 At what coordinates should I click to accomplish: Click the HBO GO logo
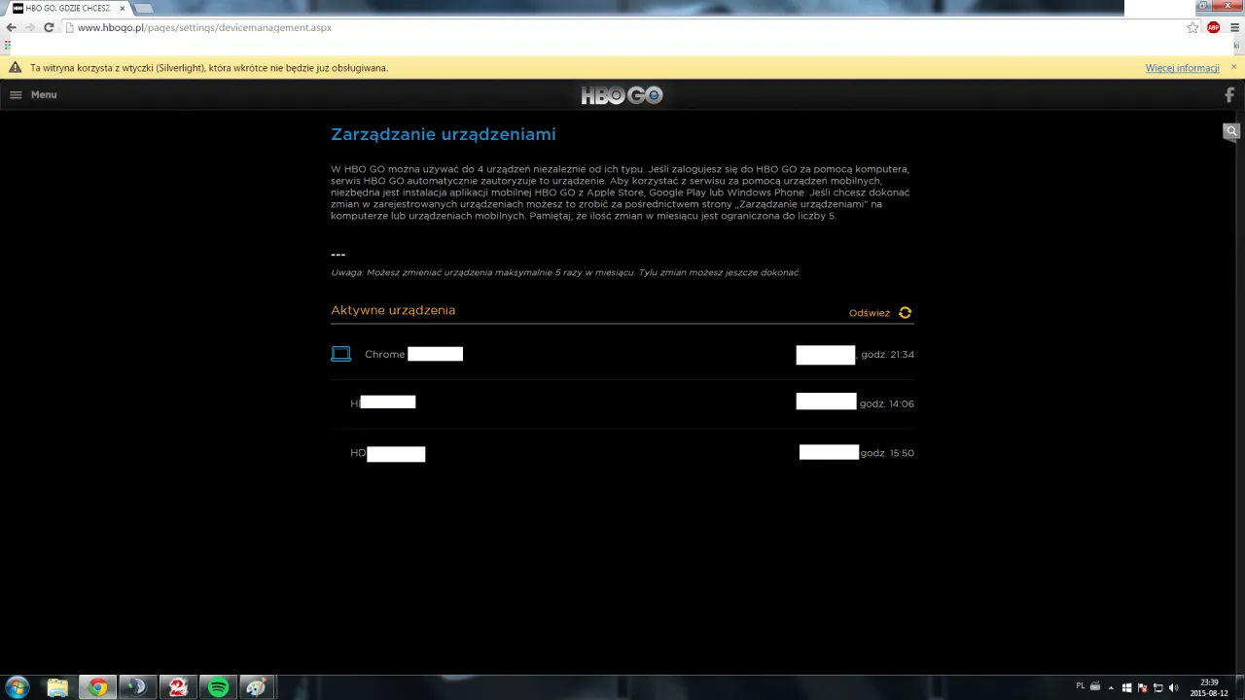(x=622, y=95)
